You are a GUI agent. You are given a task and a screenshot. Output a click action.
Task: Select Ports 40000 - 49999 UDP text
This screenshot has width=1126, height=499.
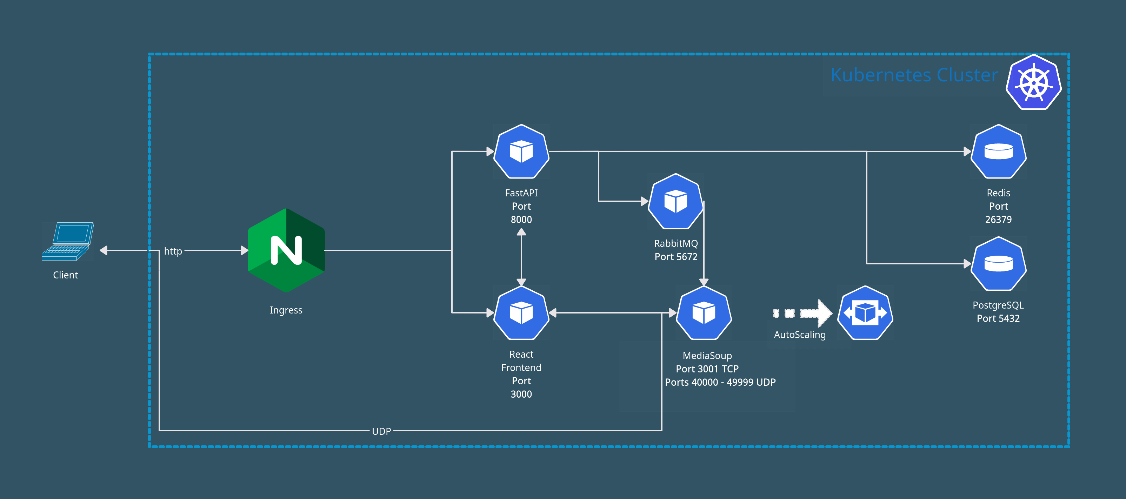pos(720,382)
